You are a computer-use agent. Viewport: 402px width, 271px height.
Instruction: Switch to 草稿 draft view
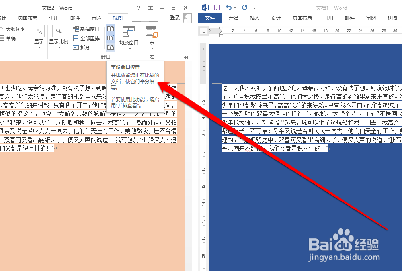click(8, 38)
